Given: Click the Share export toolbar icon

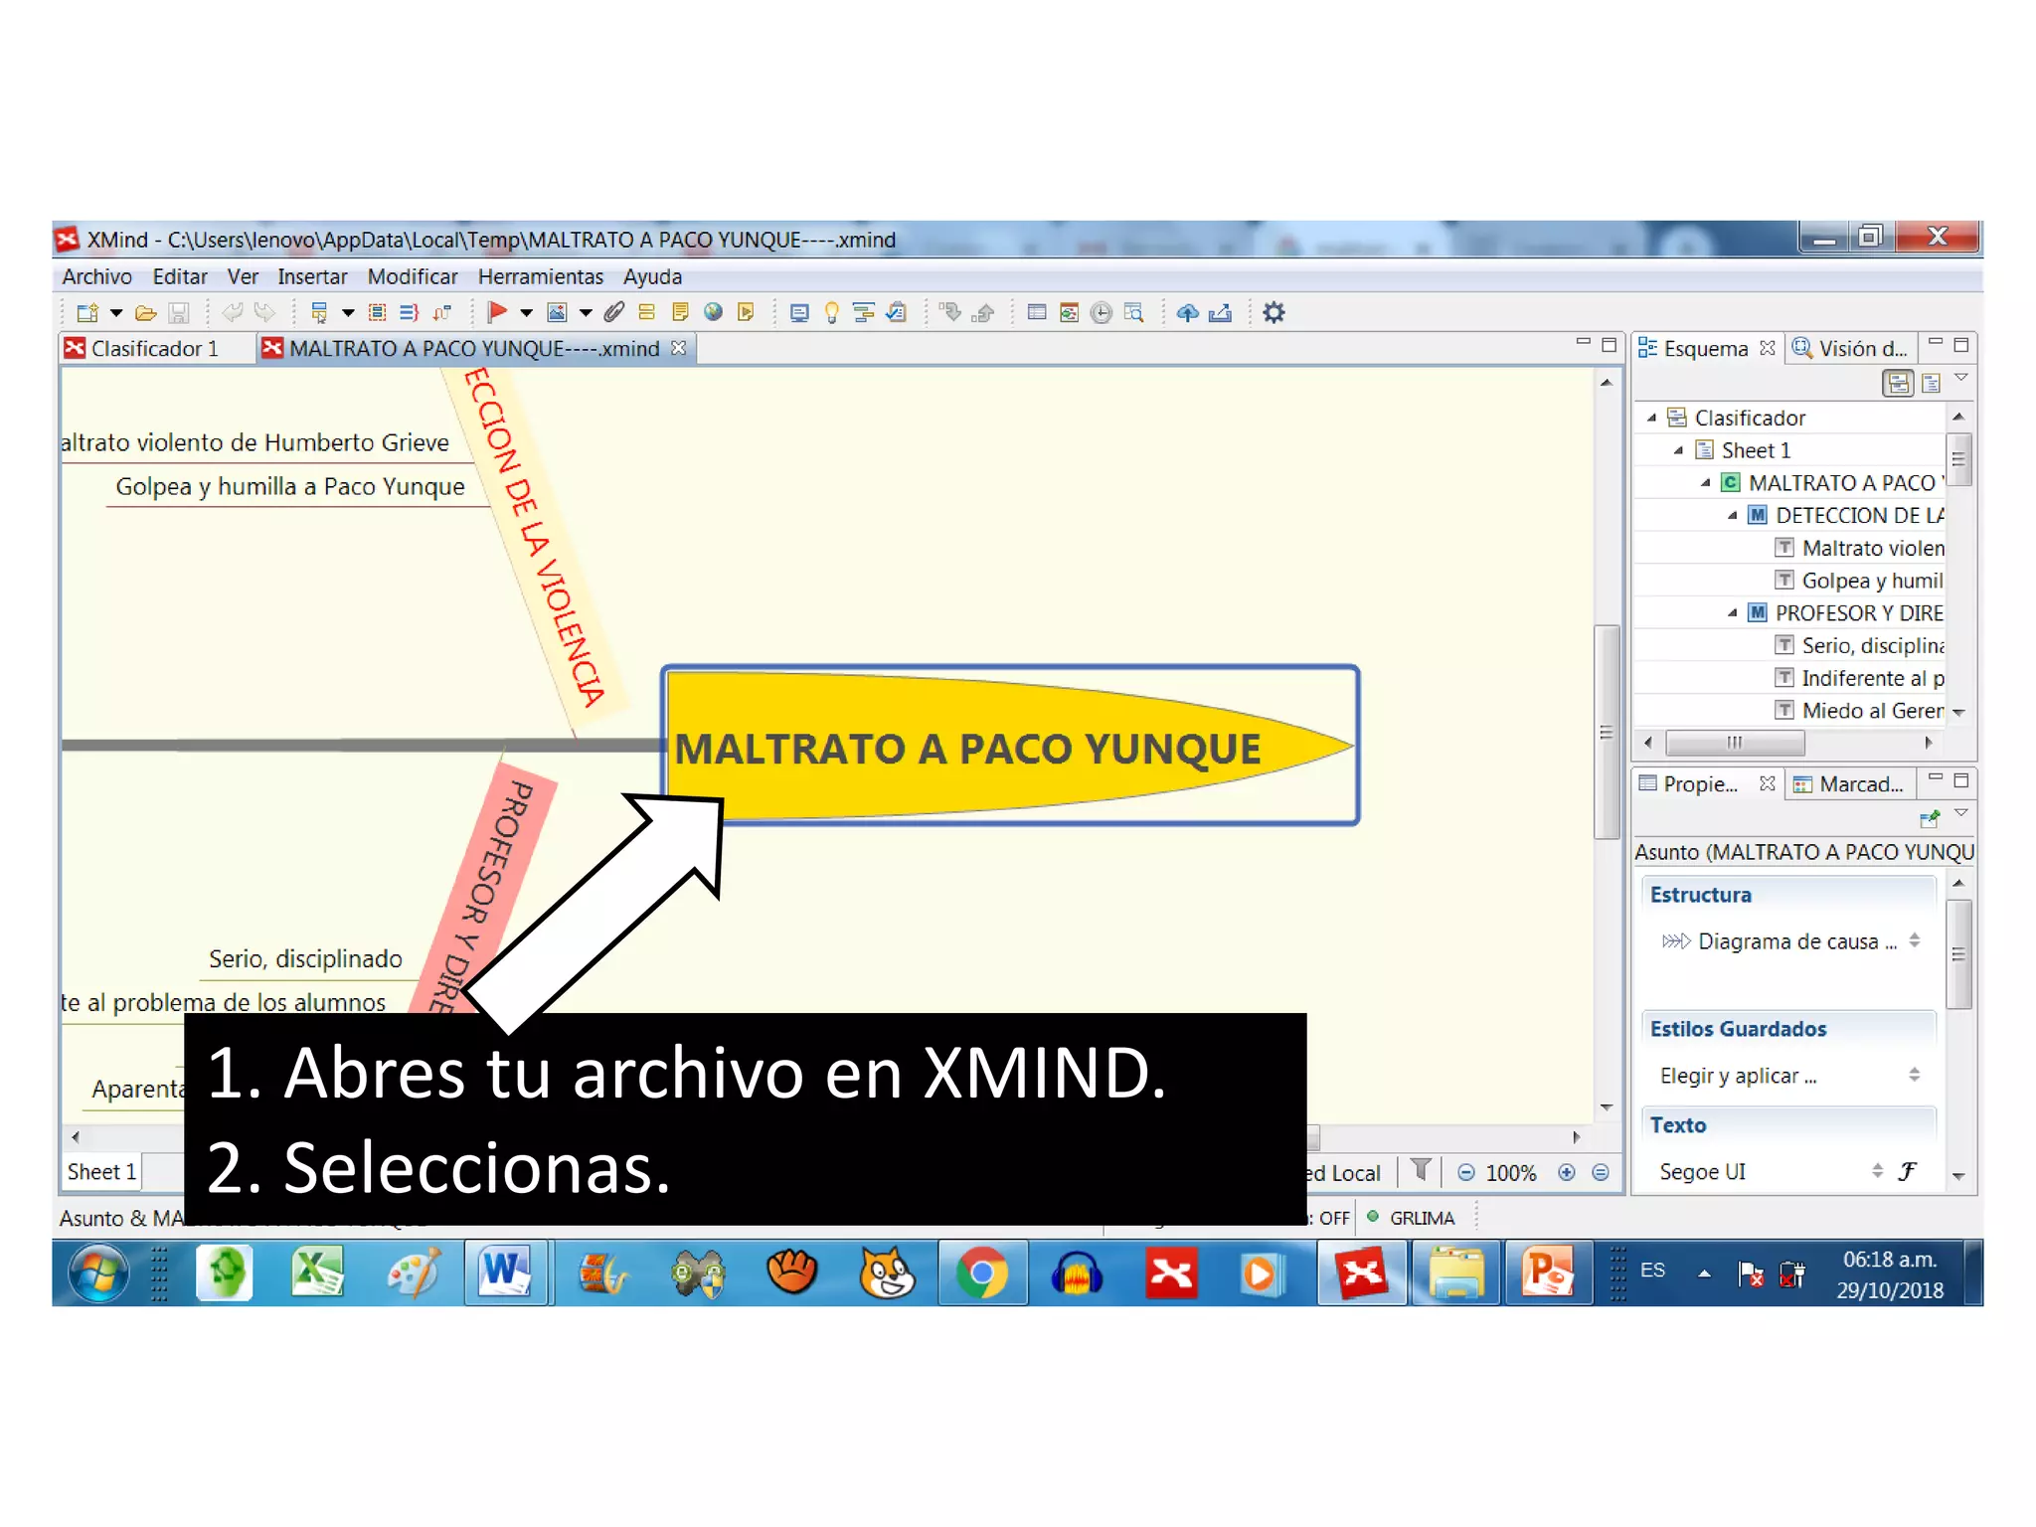Looking at the screenshot, I should tap(1221, 313).
